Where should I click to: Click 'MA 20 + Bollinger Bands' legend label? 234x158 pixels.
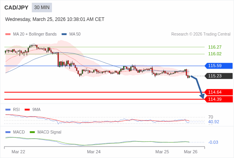click(x=35, y=34)
